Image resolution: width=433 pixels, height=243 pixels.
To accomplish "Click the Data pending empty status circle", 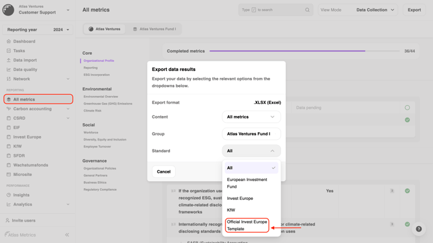I will click(x=407, y=108).
